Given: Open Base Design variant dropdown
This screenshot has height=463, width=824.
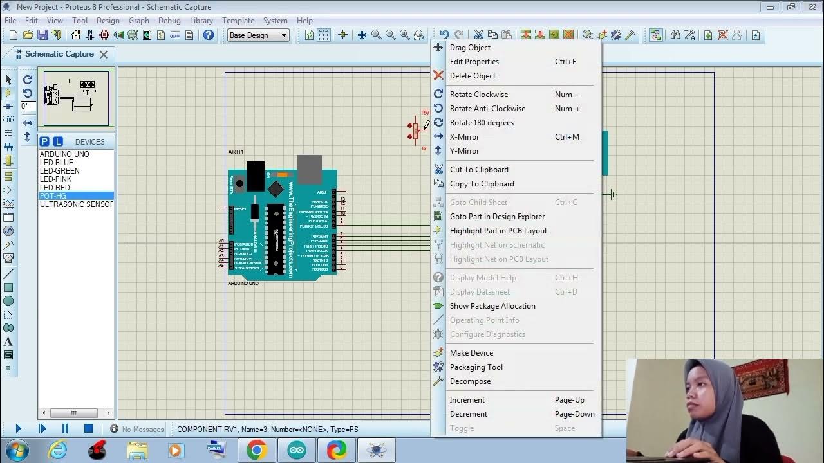Looking at the screenshot, I should point(258,35).
